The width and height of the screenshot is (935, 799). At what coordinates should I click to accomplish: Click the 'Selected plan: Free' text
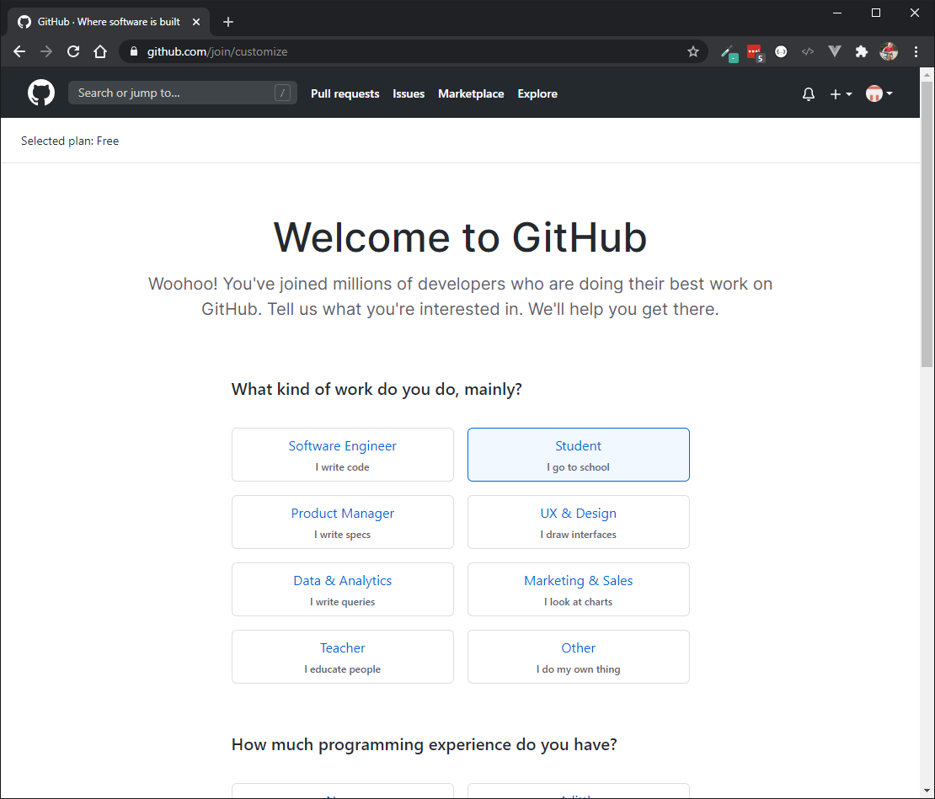[70, 141]
